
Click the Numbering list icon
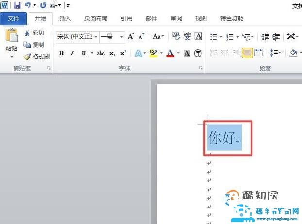pos(230,37)
